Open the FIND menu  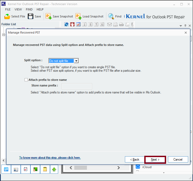click(29, 9)
